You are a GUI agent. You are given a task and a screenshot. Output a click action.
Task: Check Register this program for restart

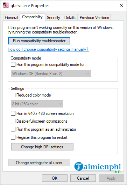pos(13,137)
